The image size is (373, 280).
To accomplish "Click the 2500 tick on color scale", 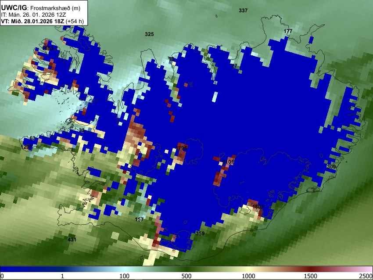I will 366,276.
